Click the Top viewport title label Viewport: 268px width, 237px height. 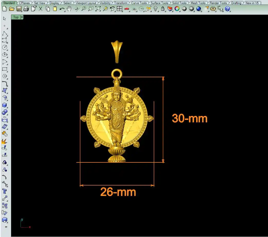[x=16, y=17]
